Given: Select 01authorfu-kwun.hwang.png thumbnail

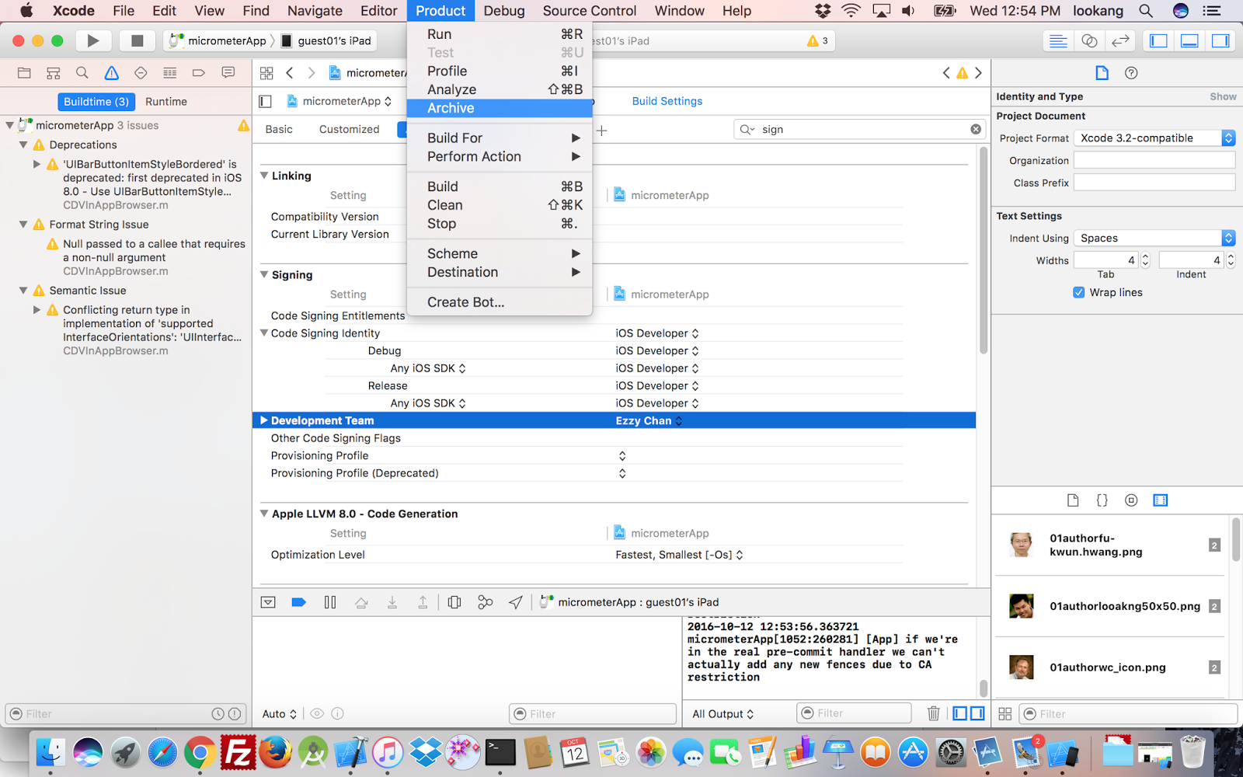Looking at the screenshot, I should [1022, 545].
